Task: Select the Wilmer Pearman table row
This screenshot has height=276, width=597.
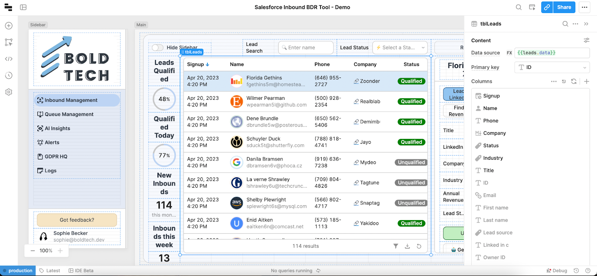Action: [x=306, y=102]
